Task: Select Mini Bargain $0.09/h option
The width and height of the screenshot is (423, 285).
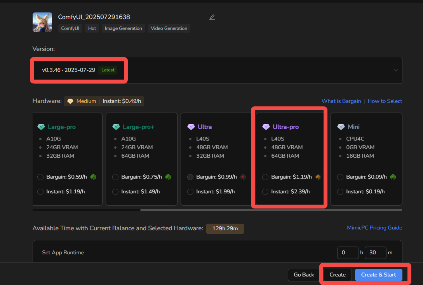Action: [x=340, y=177]
